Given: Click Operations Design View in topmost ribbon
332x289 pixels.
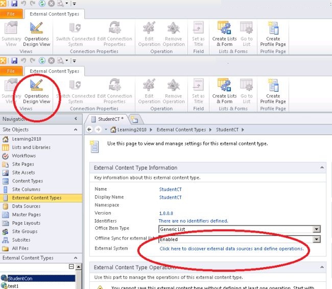Looking at the screenshot, I should coord(36,34).
